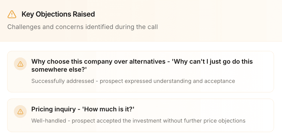Select the 'somewhere else?' line of the first objection
This screenshot has width=282, height=138.
[x=59, y=70]
